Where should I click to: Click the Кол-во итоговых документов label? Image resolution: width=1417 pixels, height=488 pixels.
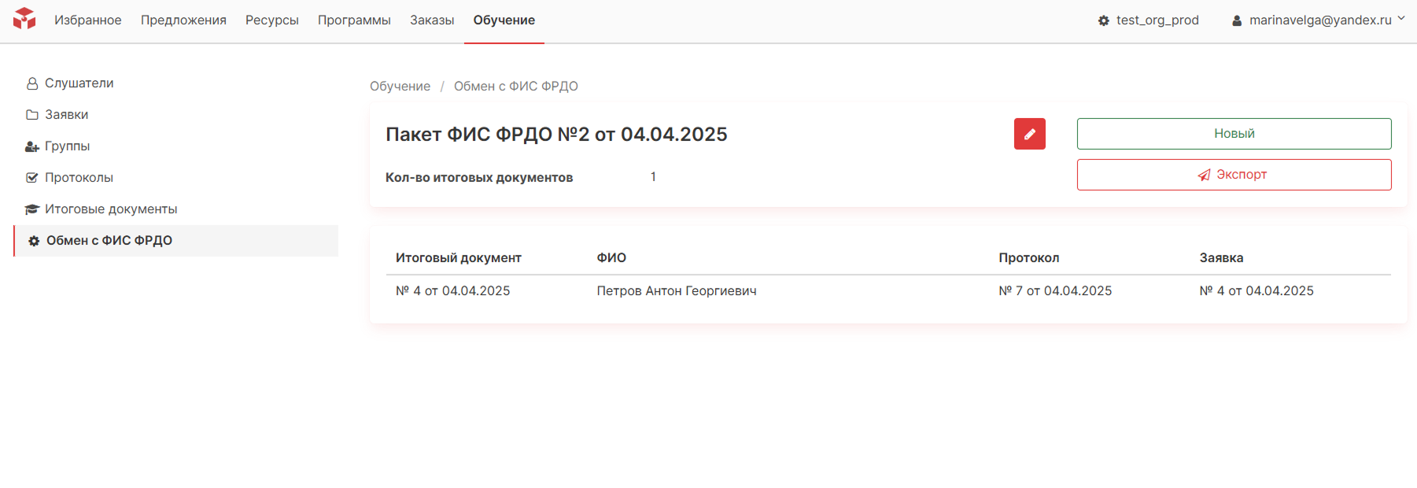tap(479, 178)
